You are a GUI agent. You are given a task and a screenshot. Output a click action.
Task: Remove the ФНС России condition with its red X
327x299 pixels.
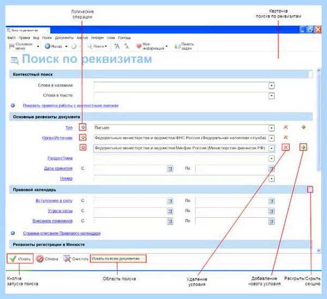pos(286,137)
